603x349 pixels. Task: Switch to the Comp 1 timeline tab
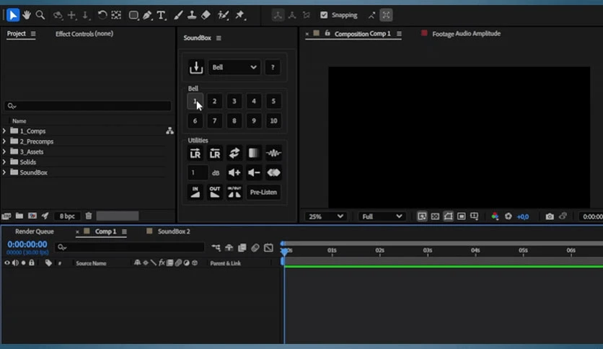(x=105, y=231)
